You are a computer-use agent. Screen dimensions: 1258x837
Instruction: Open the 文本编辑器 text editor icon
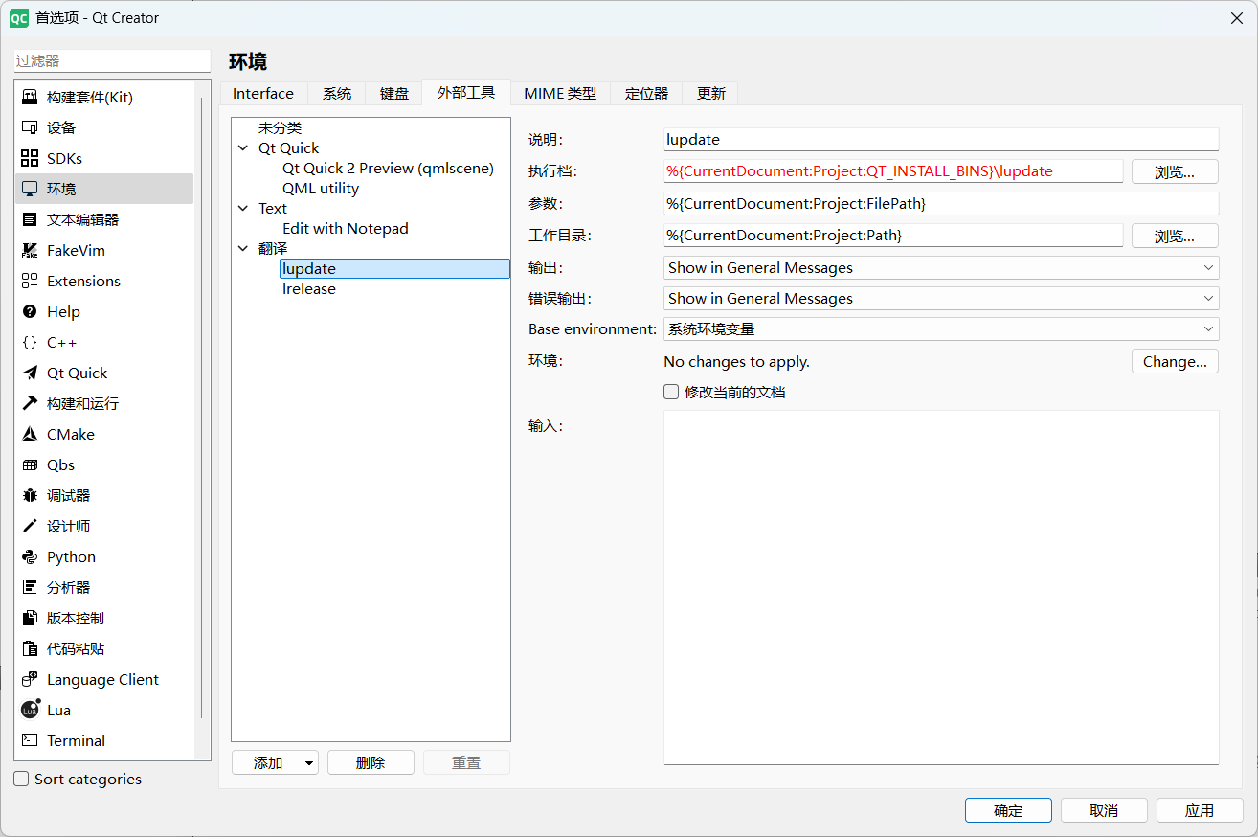point(30,219)
